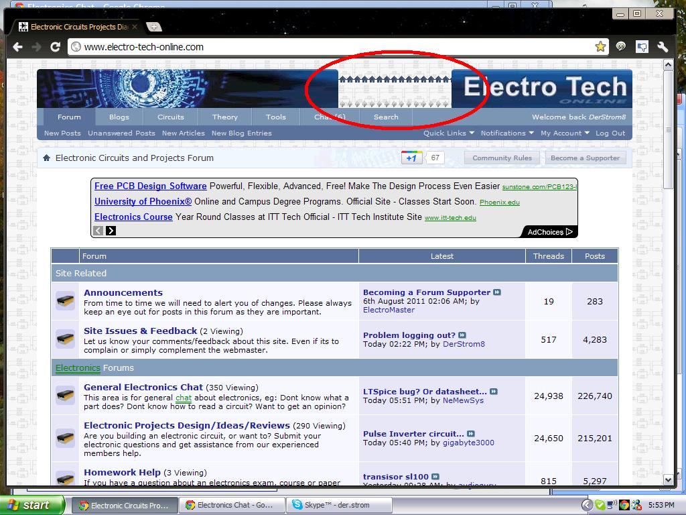
Task: View New Posts
Action: (x=62, y=133)
